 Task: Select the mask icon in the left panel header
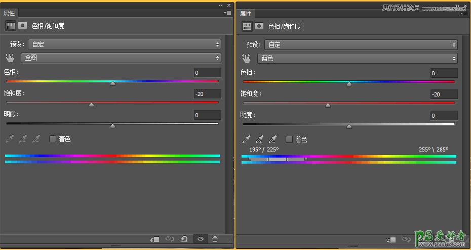22,25
